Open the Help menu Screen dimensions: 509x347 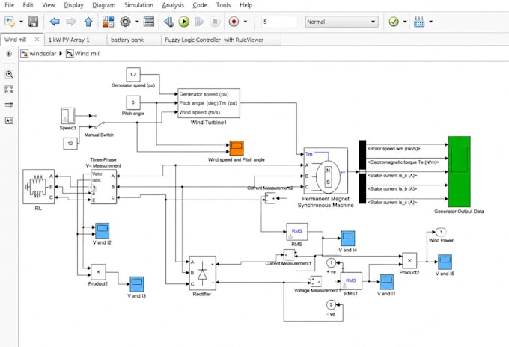coord(246,5)
